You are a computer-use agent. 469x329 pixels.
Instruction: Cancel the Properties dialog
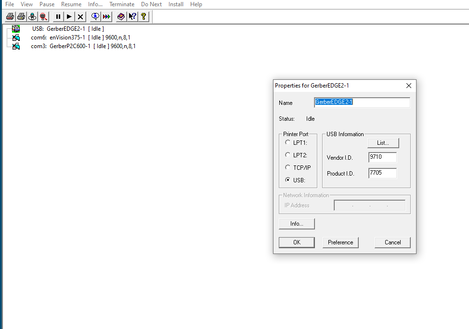pos(392,242)
